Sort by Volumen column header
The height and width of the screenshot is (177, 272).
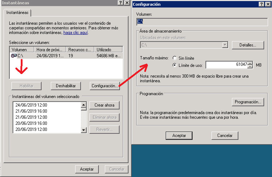tap(22, 50)
